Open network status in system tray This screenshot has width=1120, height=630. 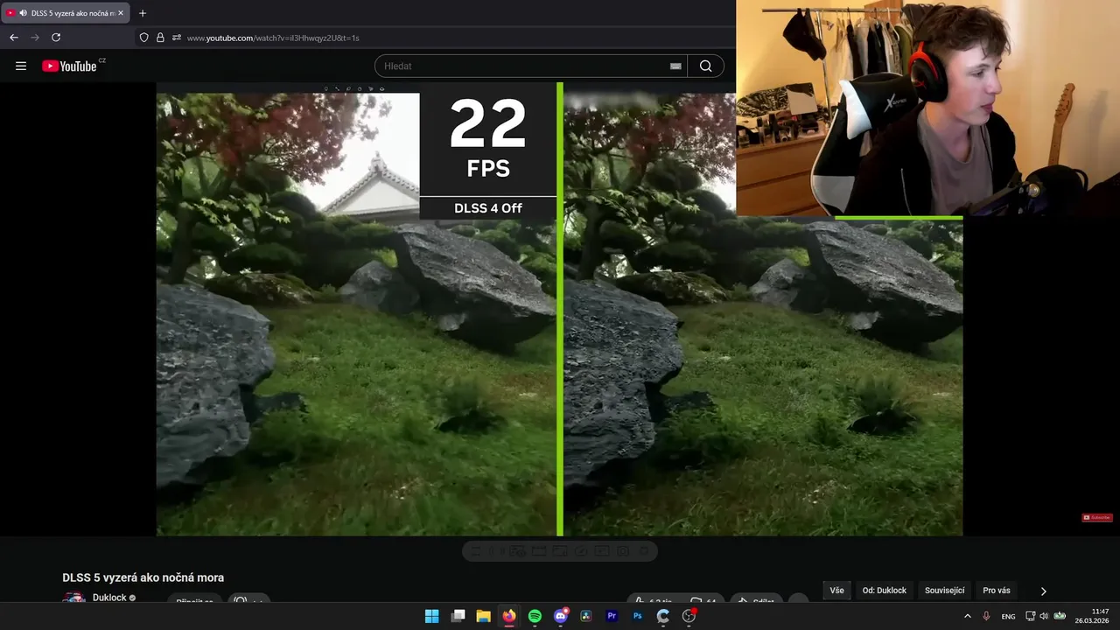tap(1030, 616)
